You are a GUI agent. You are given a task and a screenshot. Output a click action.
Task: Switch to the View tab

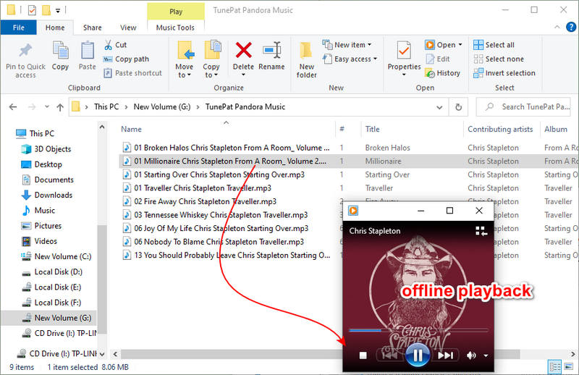(128, 28)
